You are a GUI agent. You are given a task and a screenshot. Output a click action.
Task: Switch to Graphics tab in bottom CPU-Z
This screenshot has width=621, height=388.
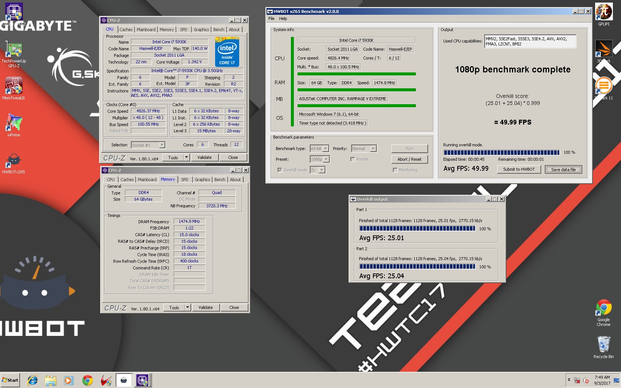203,180
